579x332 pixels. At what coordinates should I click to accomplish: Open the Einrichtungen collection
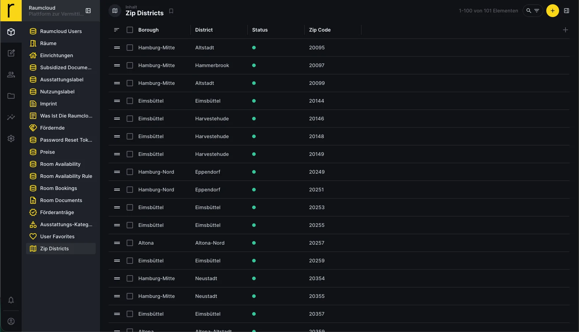point(61,55)
